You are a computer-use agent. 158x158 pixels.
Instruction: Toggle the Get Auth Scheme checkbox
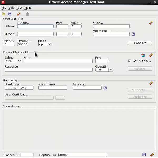point(130,61)
